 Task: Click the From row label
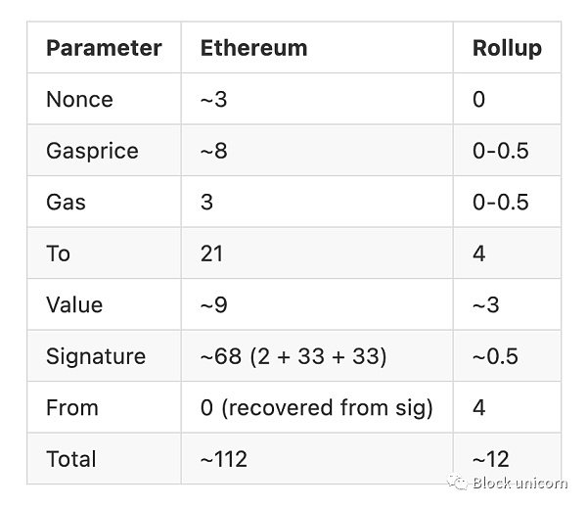pos(72,407)
